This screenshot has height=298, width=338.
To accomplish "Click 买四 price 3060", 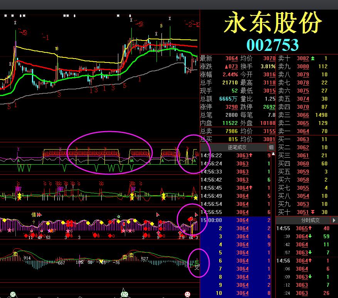I will click(x=303, y=164).
